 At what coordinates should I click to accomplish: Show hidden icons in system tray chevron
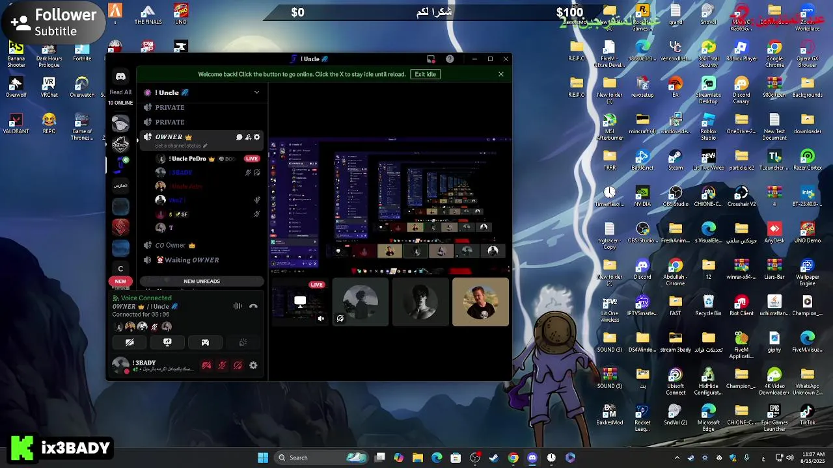pyautogui.click(x=677, y=458)
